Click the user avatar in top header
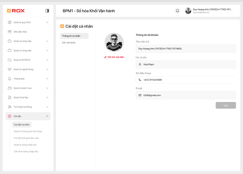This screenshot has height=174, width=243. (188, 11)
